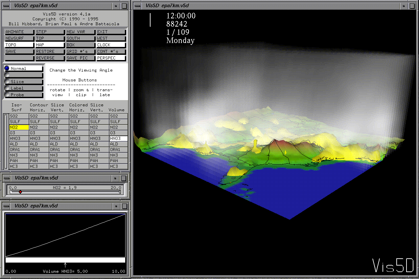Switch to SOUTH view
Screen dimensions: 419x279
[81, 38]
